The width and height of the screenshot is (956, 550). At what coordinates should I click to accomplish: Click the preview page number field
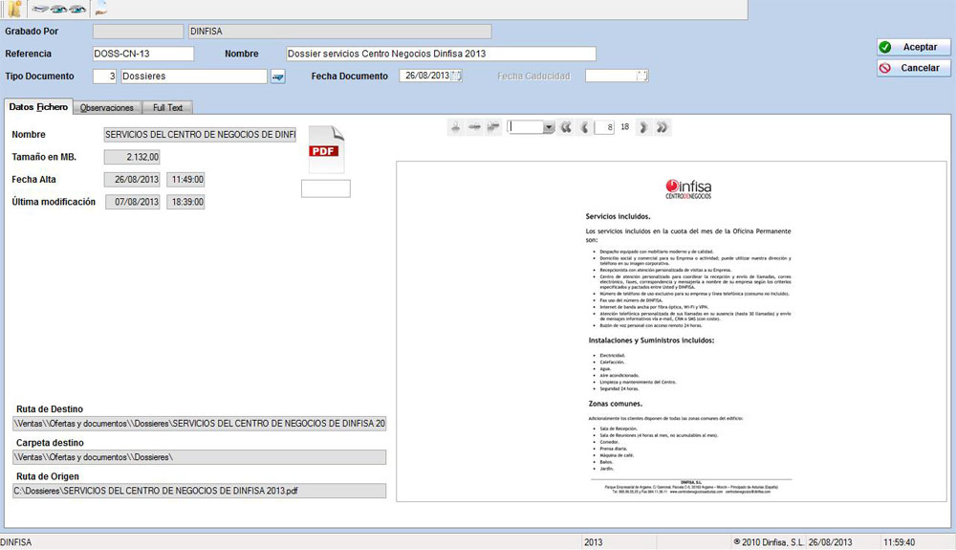tap(604, 127)
